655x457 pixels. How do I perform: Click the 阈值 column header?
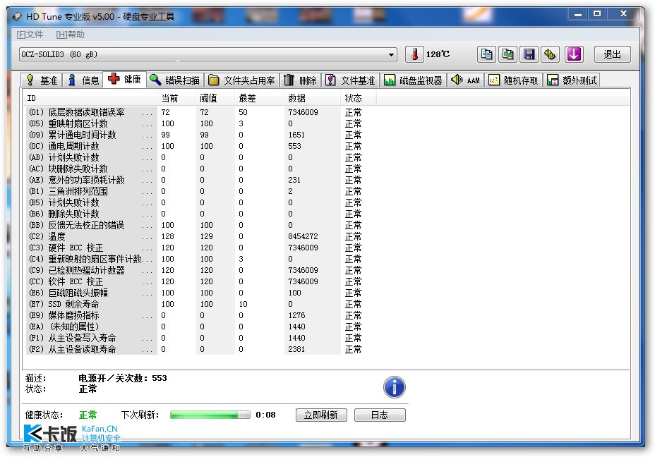tap(215, 99)
